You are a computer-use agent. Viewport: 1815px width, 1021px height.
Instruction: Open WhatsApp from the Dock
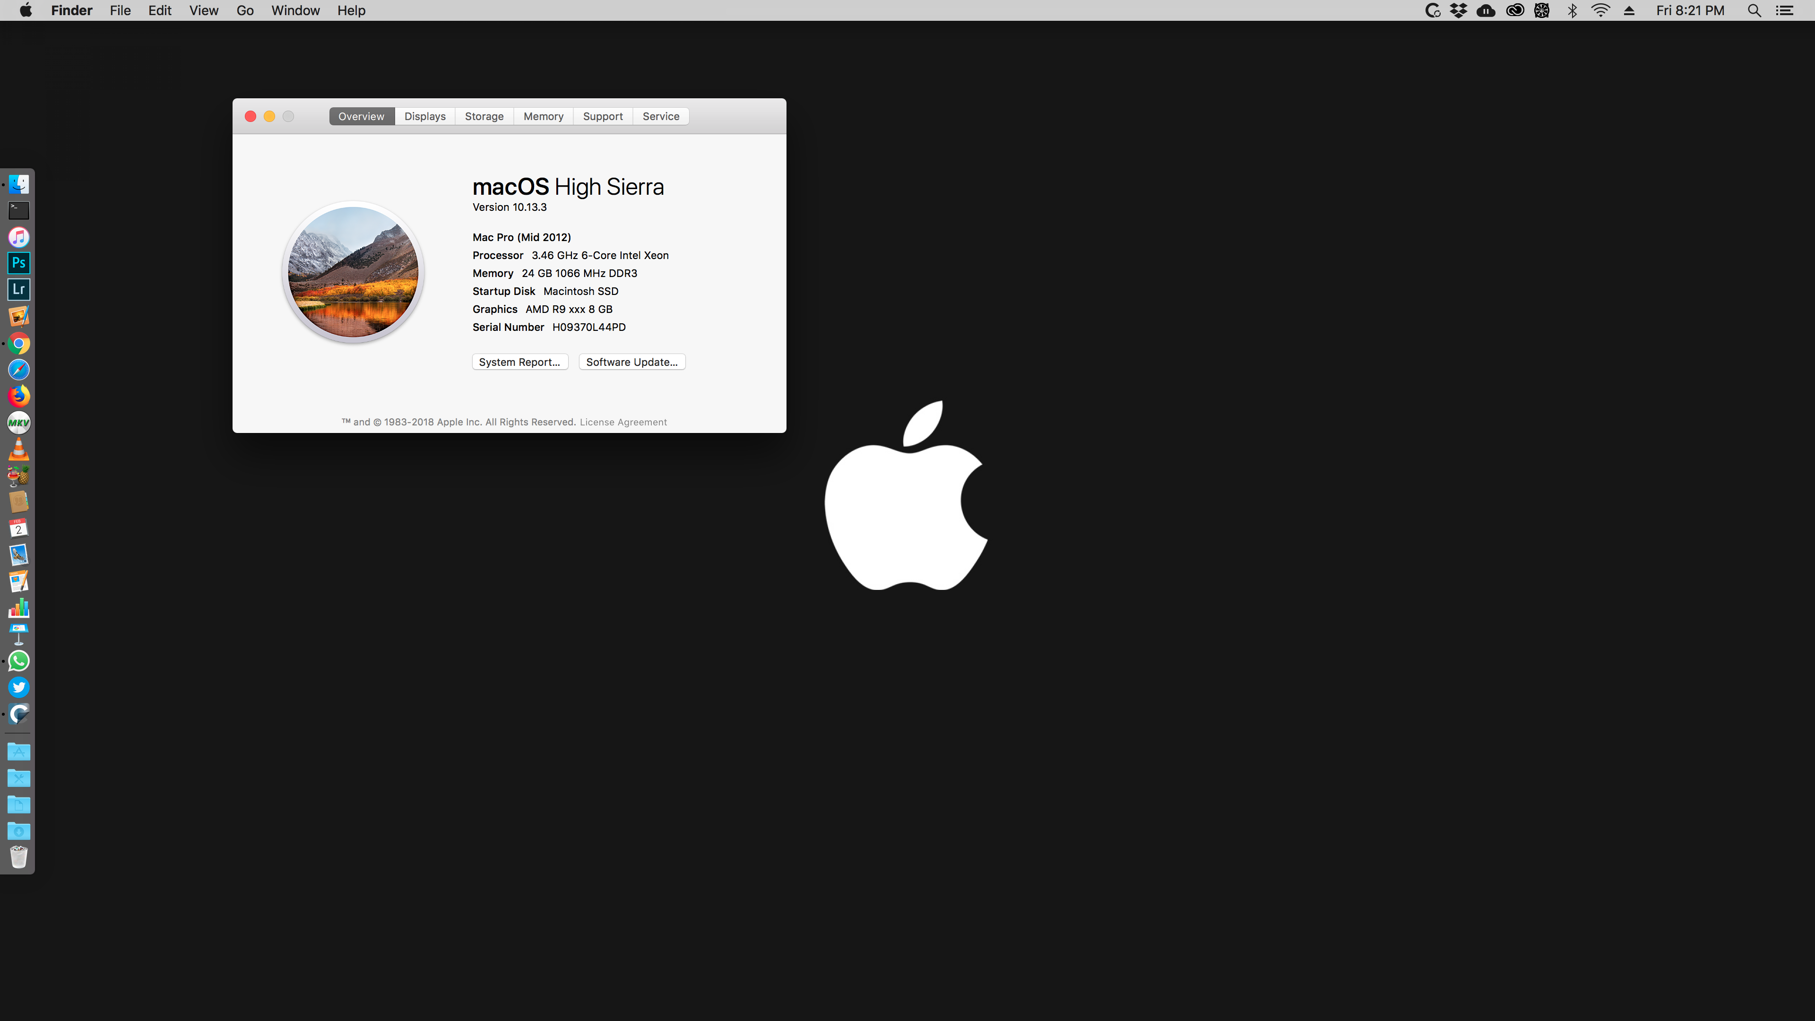[x=19, y=661]
